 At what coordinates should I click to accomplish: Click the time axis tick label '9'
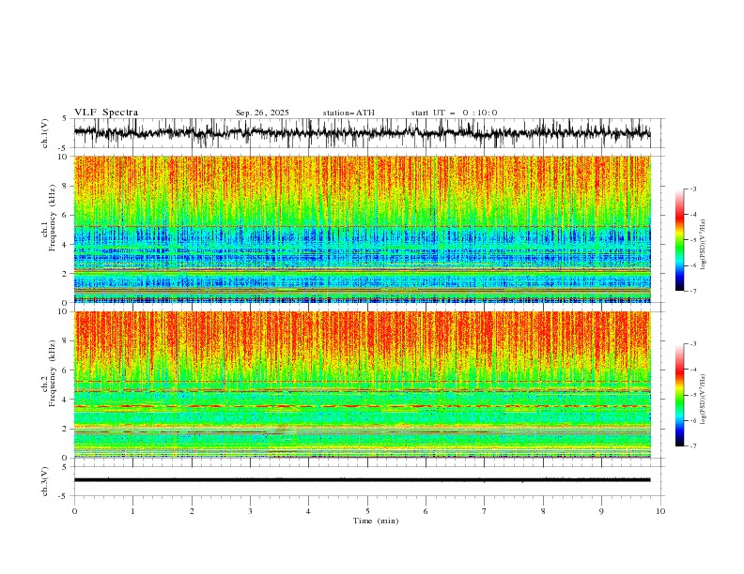pyautogui.click(x=601, y=511)
